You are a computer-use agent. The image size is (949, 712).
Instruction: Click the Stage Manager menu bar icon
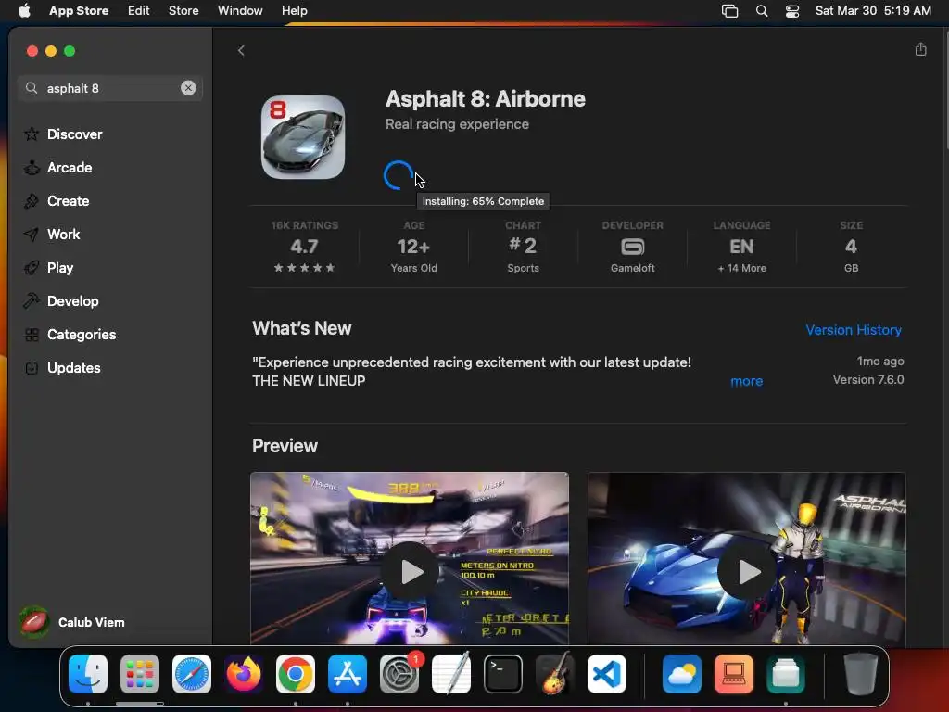tap(730, 11)
